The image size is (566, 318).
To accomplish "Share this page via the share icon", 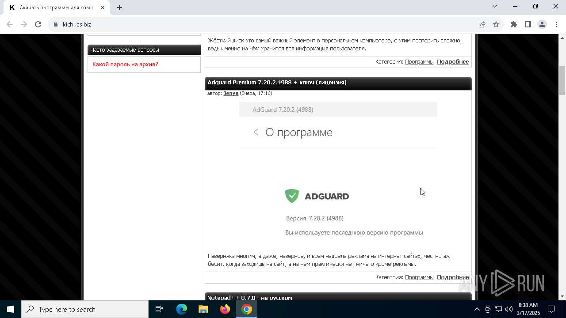I will coord(482,24).
